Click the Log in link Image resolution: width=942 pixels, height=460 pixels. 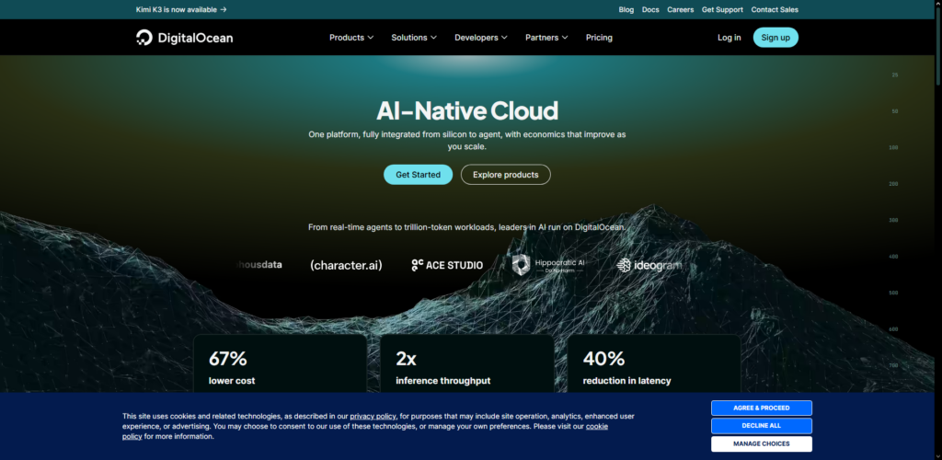729,37
